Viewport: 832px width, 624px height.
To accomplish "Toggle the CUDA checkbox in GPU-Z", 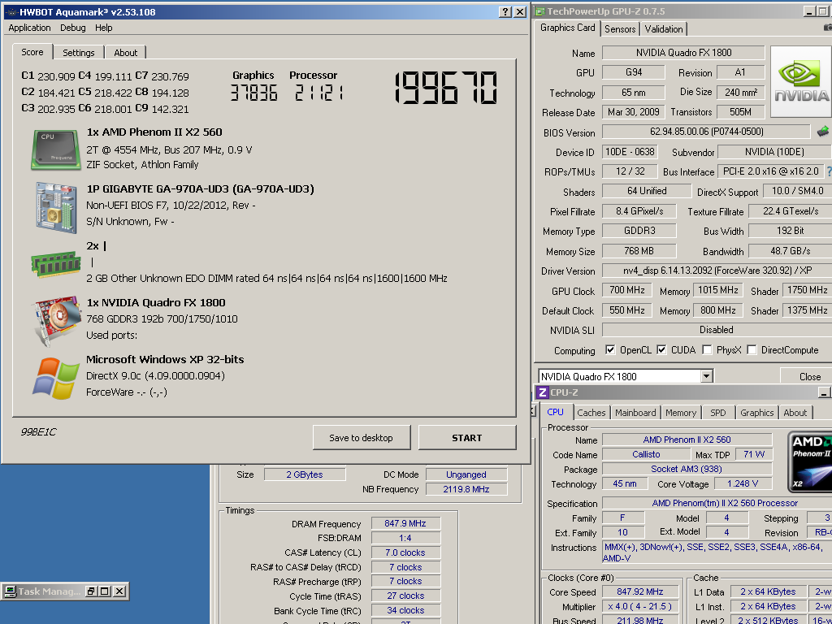I will point(661,349).
